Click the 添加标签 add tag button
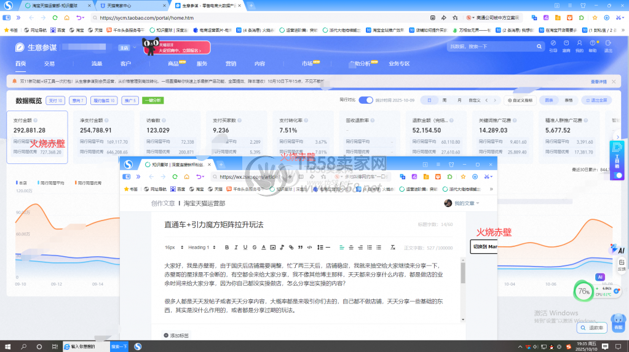Screen dimensions: 629x352 176,335
